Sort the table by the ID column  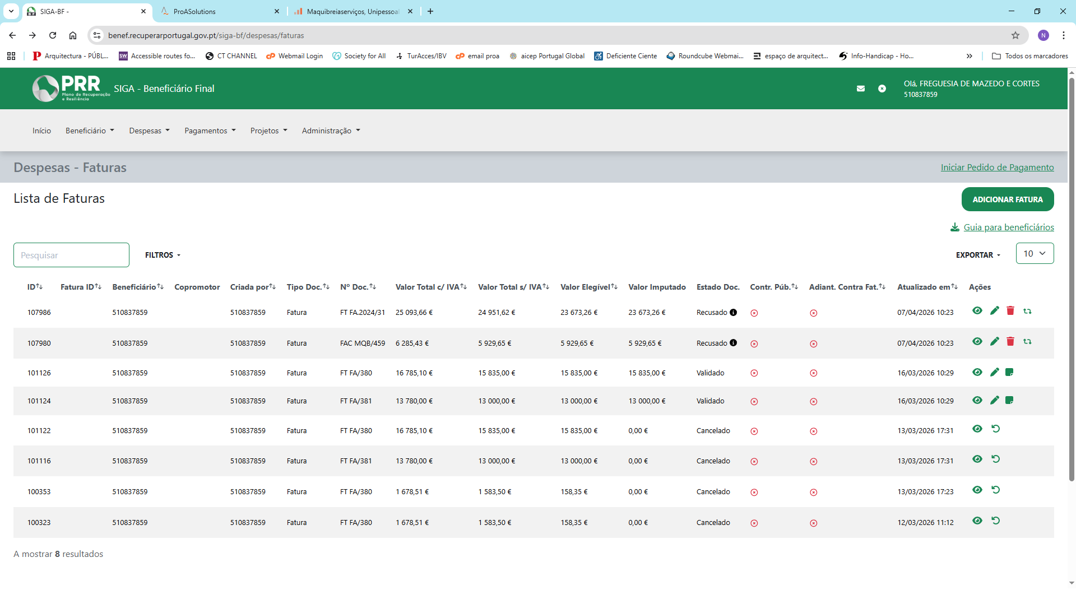35,287
